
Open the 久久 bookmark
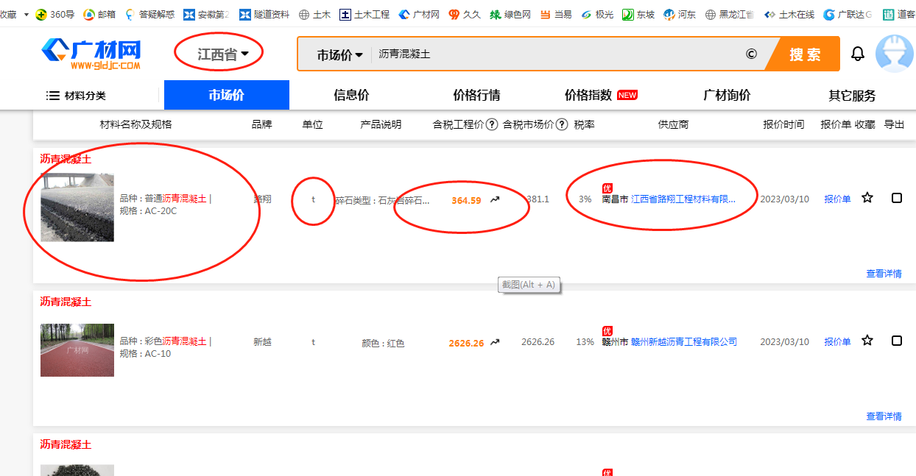465,14
